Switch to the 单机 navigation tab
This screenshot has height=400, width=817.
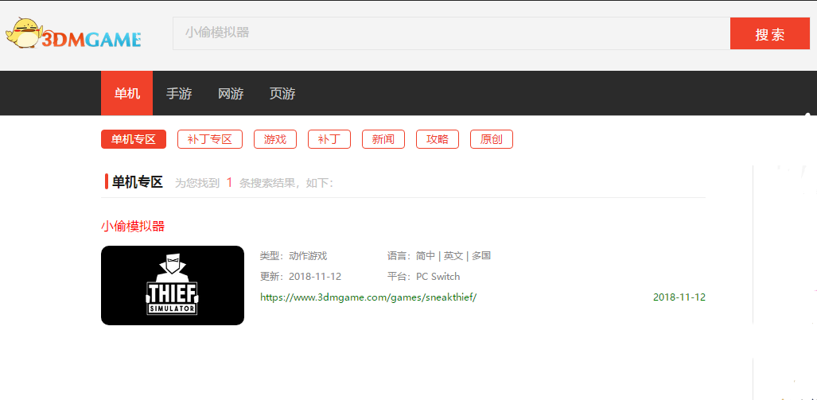(x=126, y=93)
